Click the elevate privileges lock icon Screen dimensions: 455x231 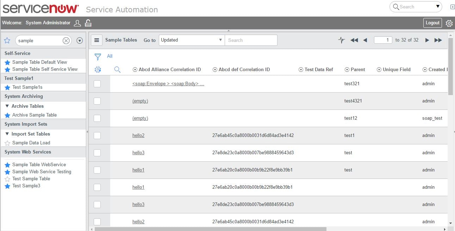click(x=88, y=23)
